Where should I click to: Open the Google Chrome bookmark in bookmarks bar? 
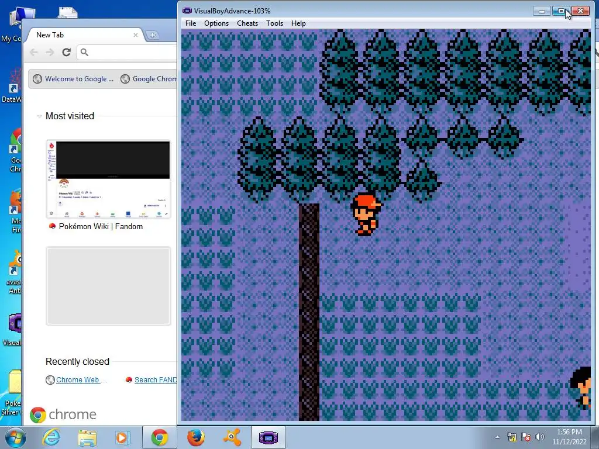point(149,79)
